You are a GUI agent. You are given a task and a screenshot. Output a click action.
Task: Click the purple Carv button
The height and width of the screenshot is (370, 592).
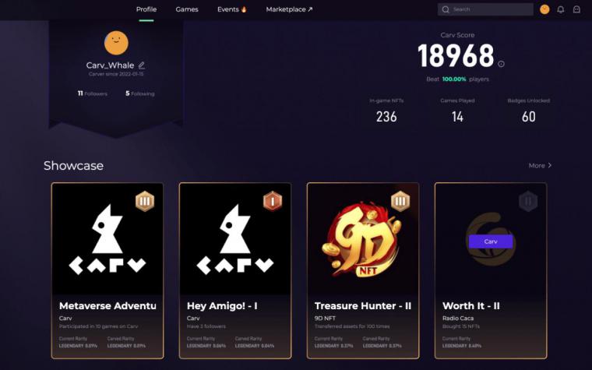tap(491, 241)
